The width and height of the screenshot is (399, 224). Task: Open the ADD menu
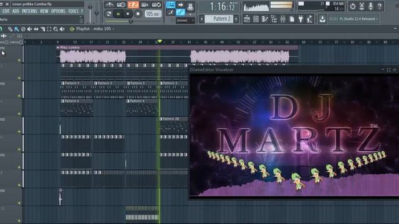(16, 11)
